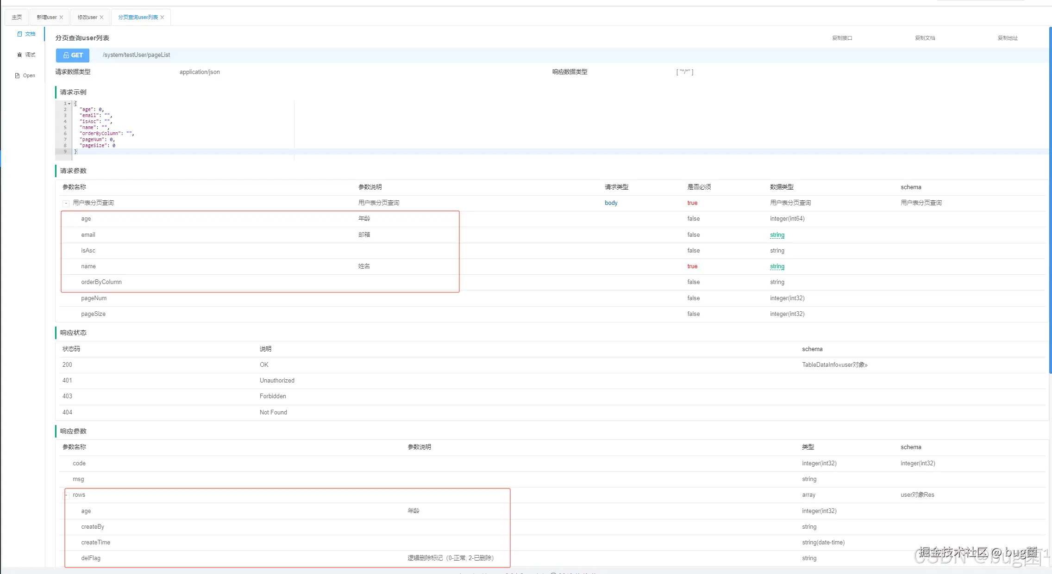This screenshot has width=1052, height=574.
Task: Click the underlined string type for email
Action: coord(777,235)
